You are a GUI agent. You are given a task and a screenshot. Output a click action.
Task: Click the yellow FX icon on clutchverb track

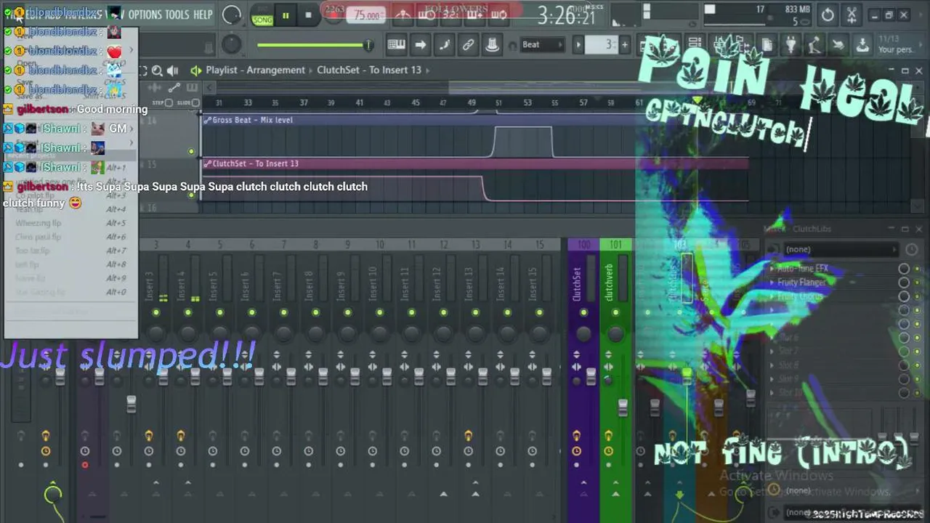click(x=608, y=436)
